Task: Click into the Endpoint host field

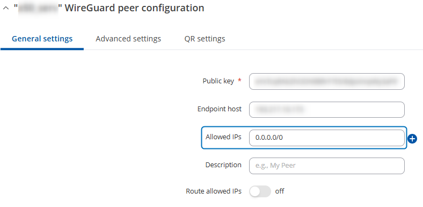Action: coord(327,110)
